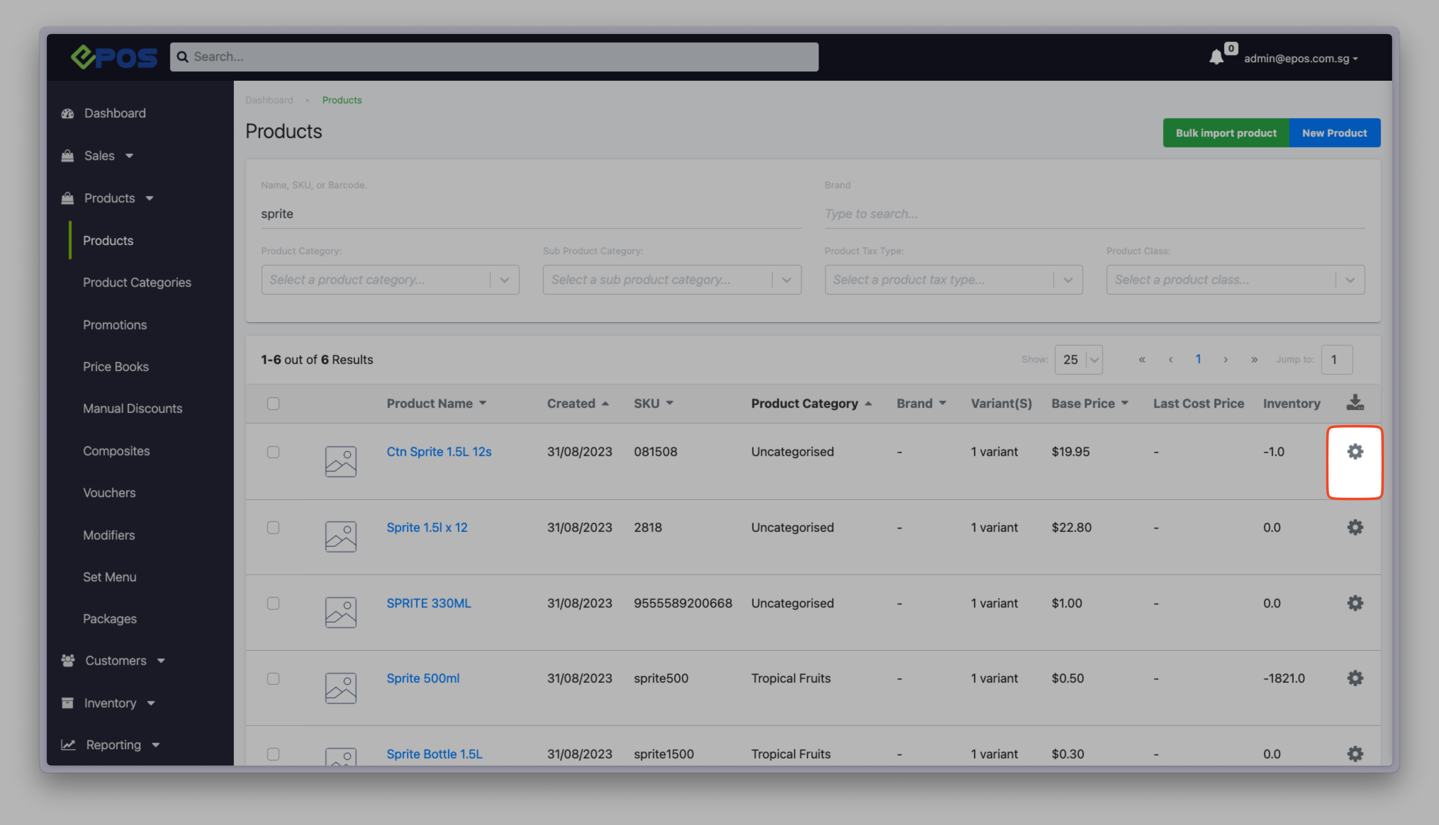Click image placeholder for SPRITE 330ML
This screenshot has width=1439, height=825.
(341, 613)
